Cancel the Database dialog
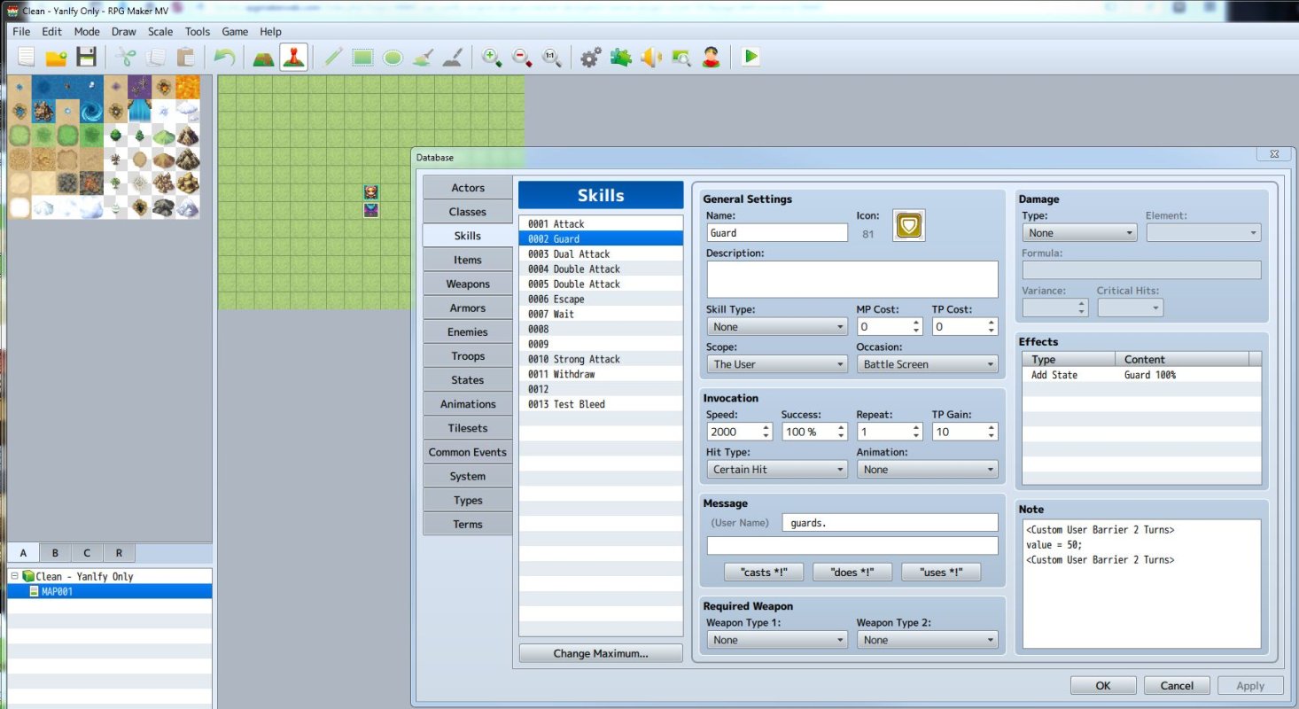 pos(1177,685)
